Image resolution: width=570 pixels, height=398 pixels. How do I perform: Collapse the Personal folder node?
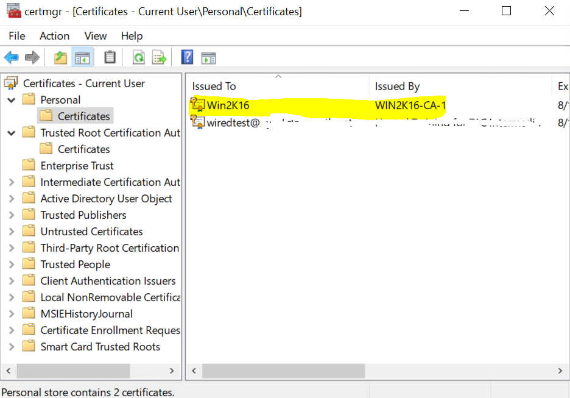[x=12, y=100]
